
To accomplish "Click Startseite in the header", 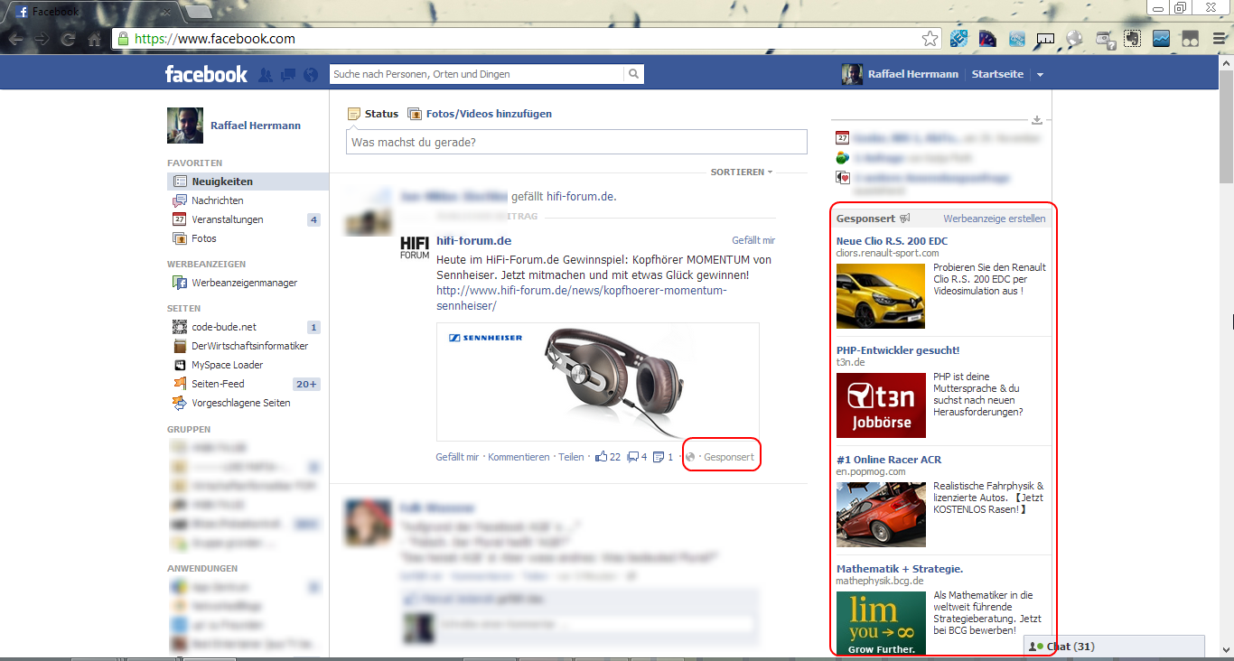I will [997, 74].
